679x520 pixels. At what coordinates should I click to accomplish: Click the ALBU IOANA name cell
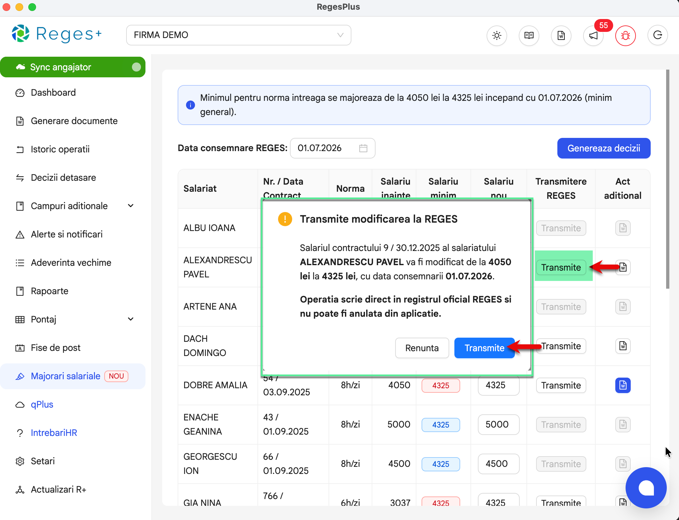(218, 228)
